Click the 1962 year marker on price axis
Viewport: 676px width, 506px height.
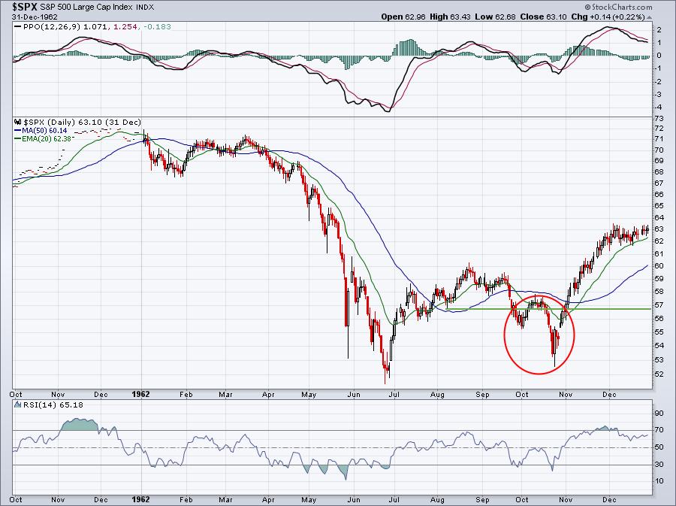click(142, 393)
